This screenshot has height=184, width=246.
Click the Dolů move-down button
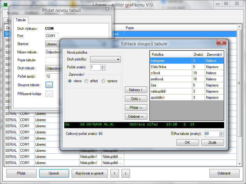pyautogui.click(x=136, y=99)
